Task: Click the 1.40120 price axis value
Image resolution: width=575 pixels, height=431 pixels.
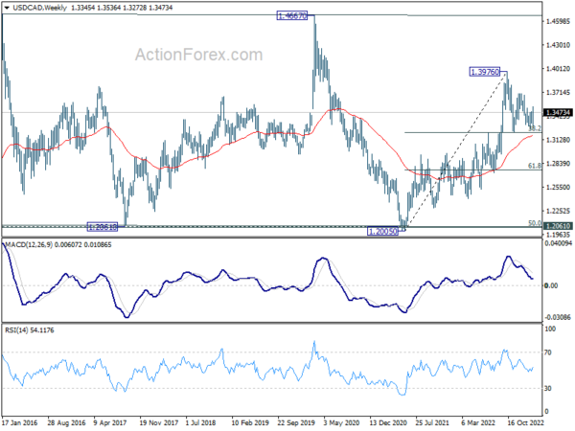Action: click(558, 69)
